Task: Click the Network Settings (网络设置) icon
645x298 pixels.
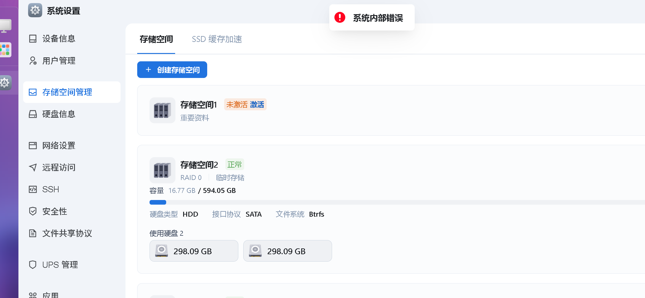Action: (33, 145)
